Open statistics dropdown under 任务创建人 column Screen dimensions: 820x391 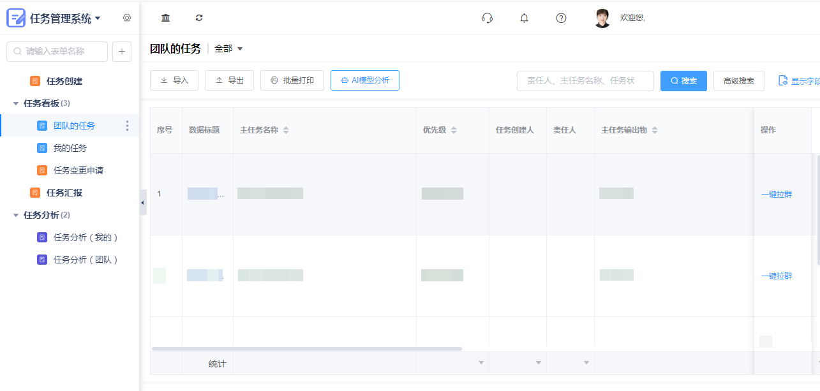pyautogui.click(x=539, y=363)
